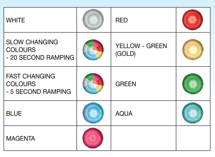Click the SLOW CHANGING COLOURS heading
The height and width of the screenshot is (157, 215).
[x=32, y=46]
